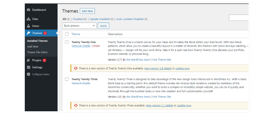Click the Users person icon

pyautogui.click(x=28, y=26)
